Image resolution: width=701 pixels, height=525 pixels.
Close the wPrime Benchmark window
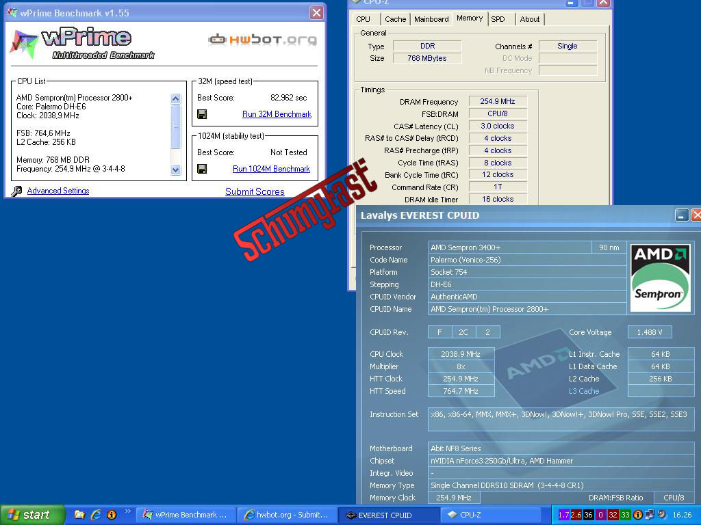(x=316, y=13)
